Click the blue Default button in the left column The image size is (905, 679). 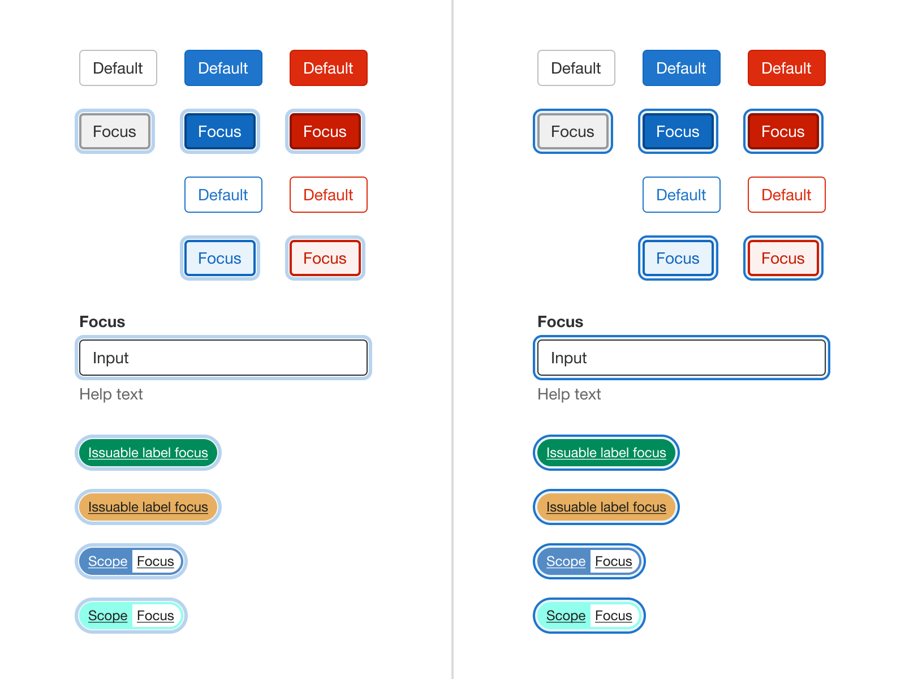pyautogui.click(x=223, y=68)
